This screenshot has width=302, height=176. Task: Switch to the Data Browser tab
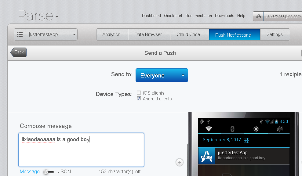[149, 34]
